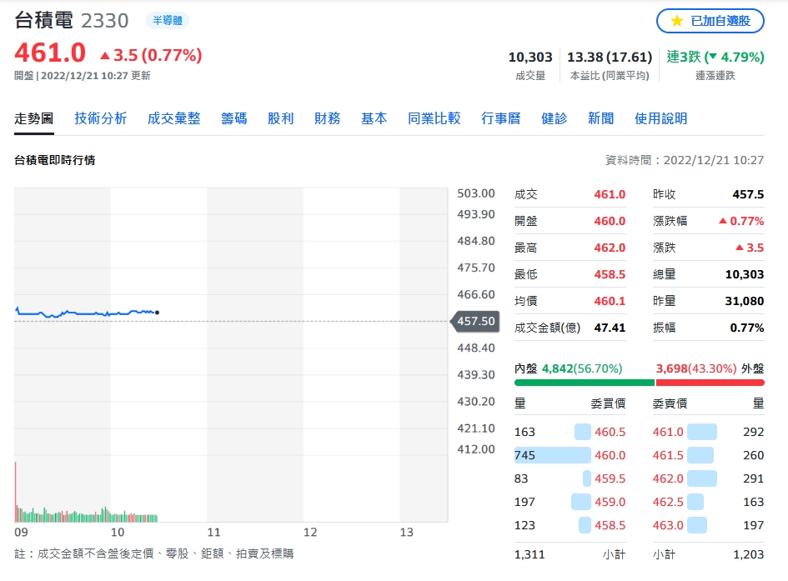Click the 台積電 2330 stock title
Viewport: 788px width, 581px height.
(x=72, y=21)
